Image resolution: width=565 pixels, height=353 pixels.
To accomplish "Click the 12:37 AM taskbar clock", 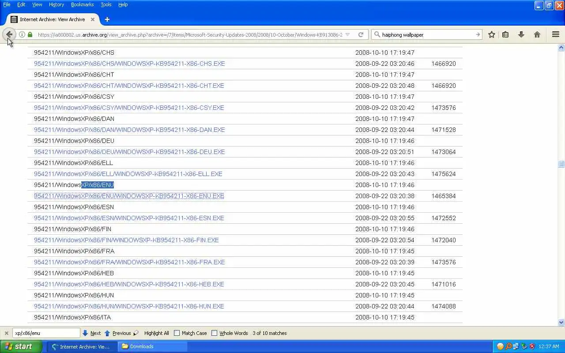I will 549,346.
